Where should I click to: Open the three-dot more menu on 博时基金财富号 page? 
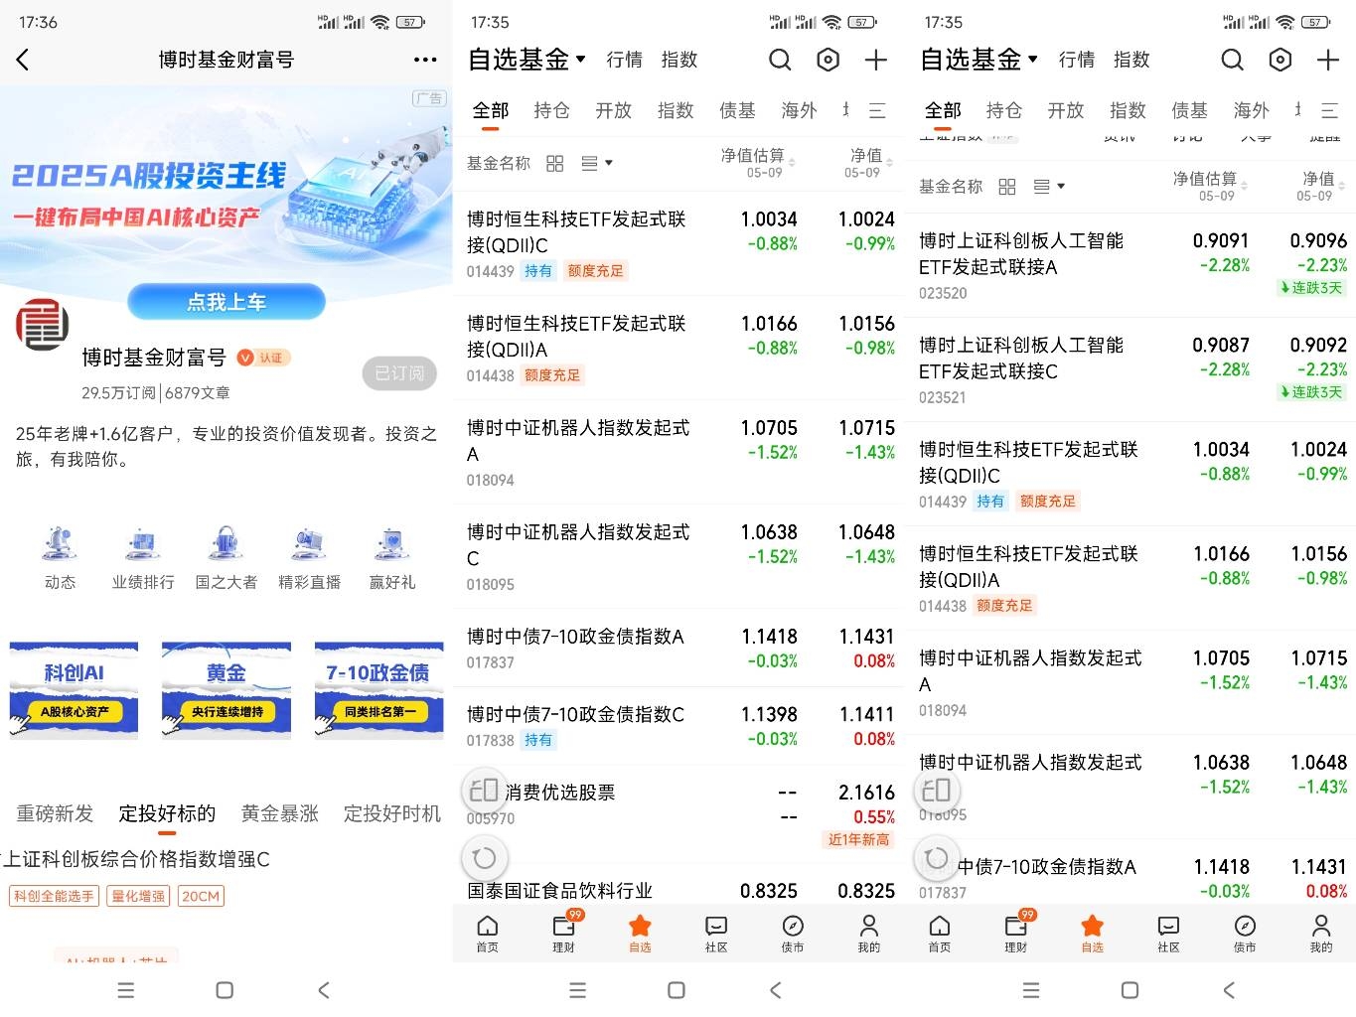click(x=425, y=60)
